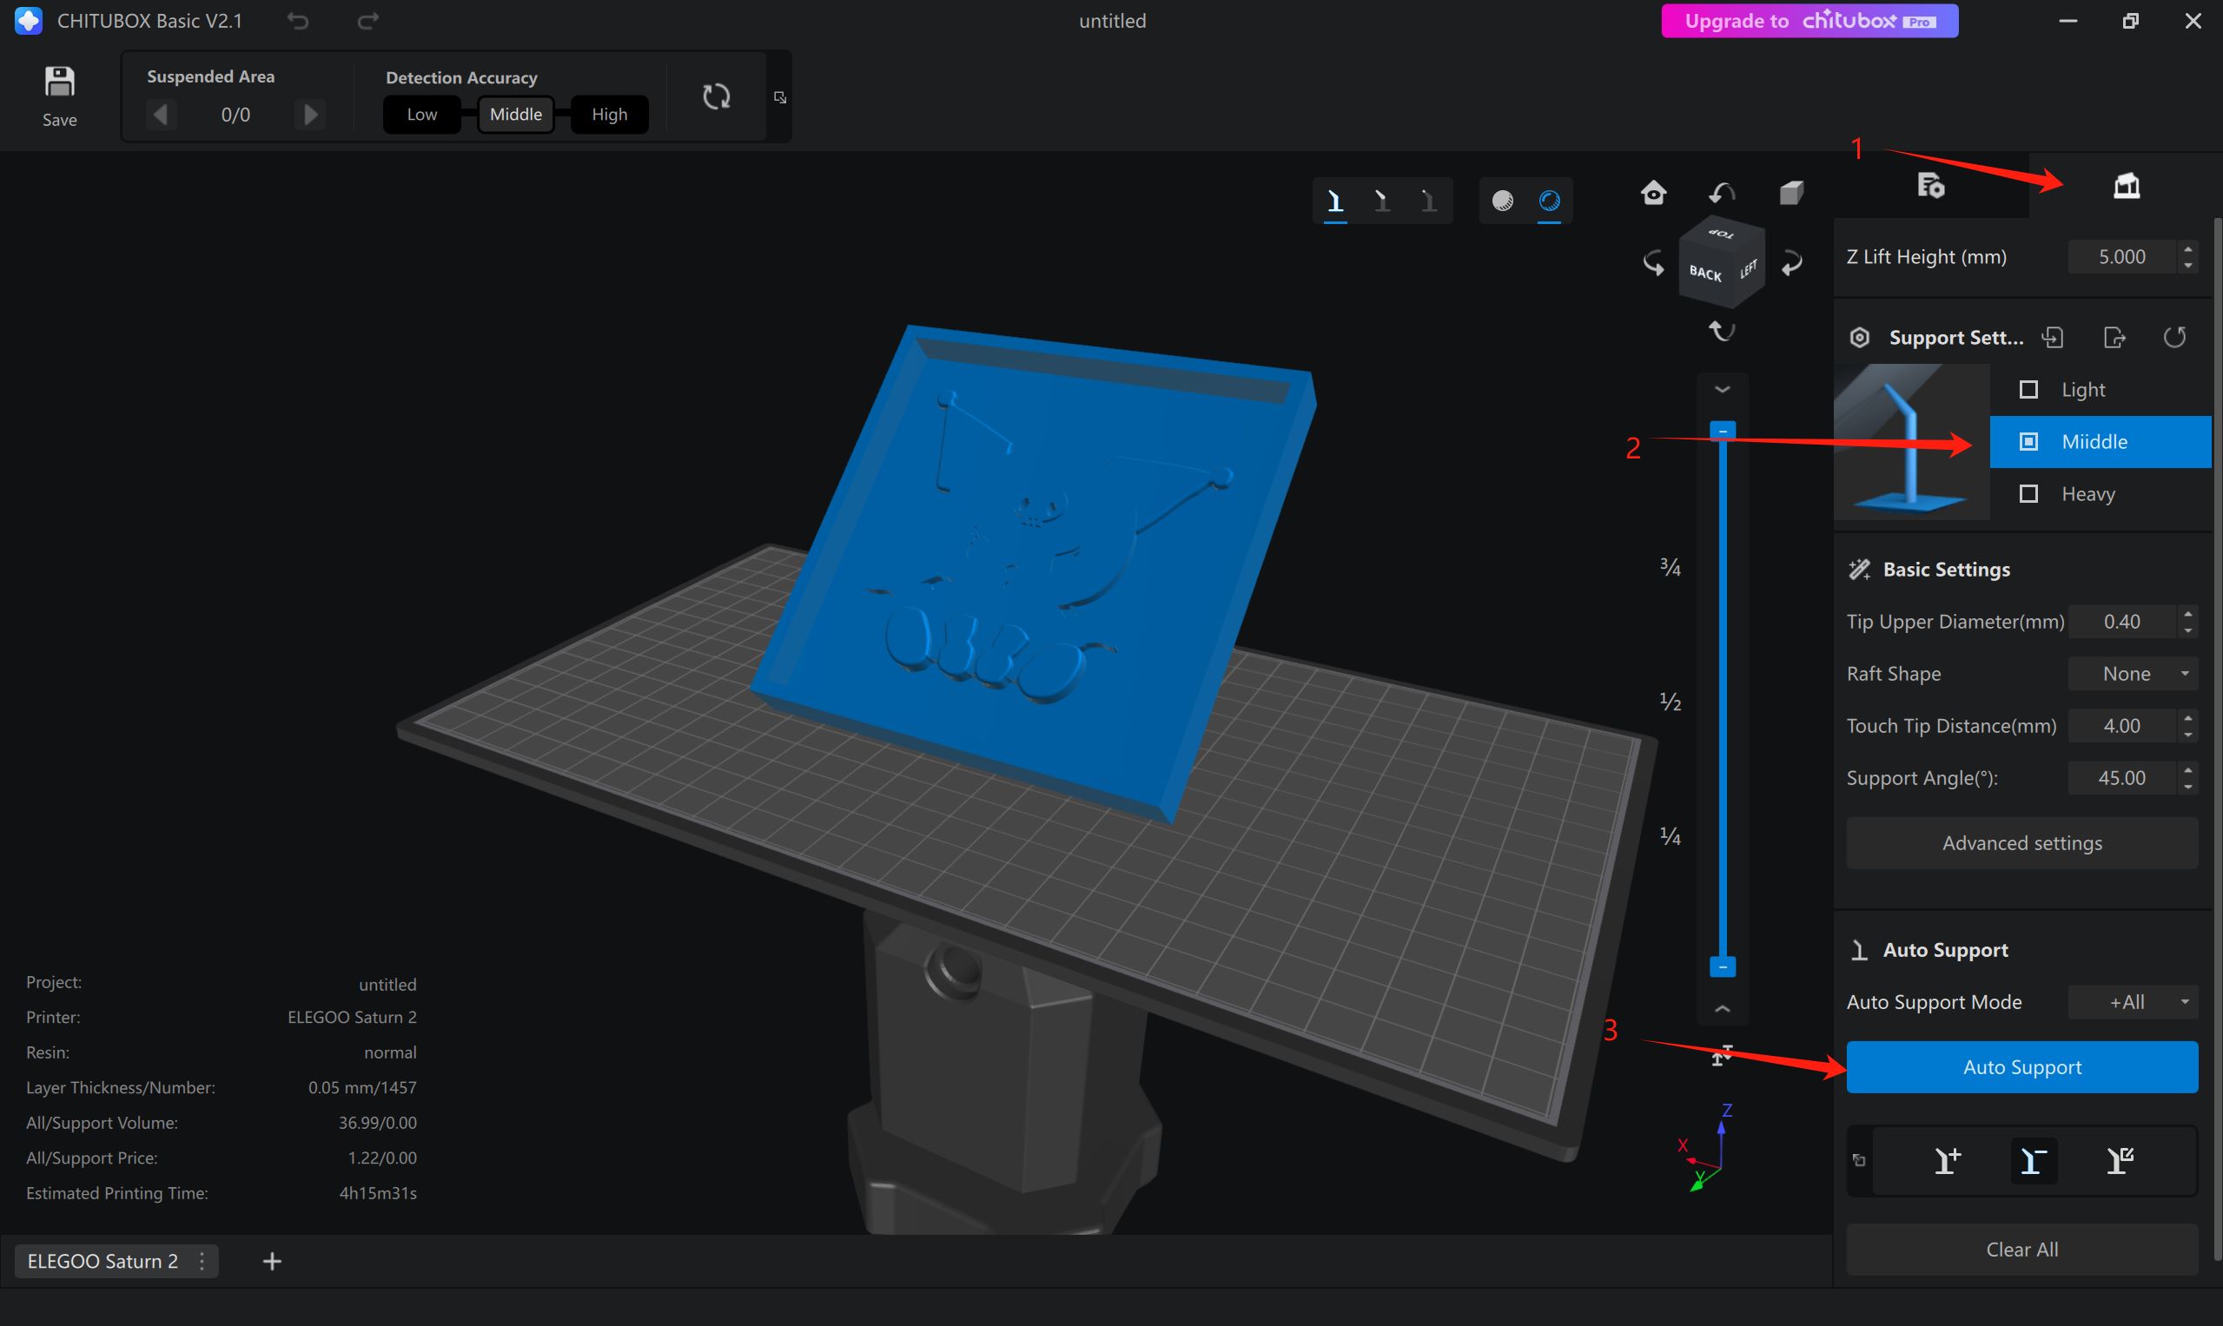This screenshot has width=2223, height=1326.
Task: Click the undo arrow in title bar
Action: coord(298,21)
